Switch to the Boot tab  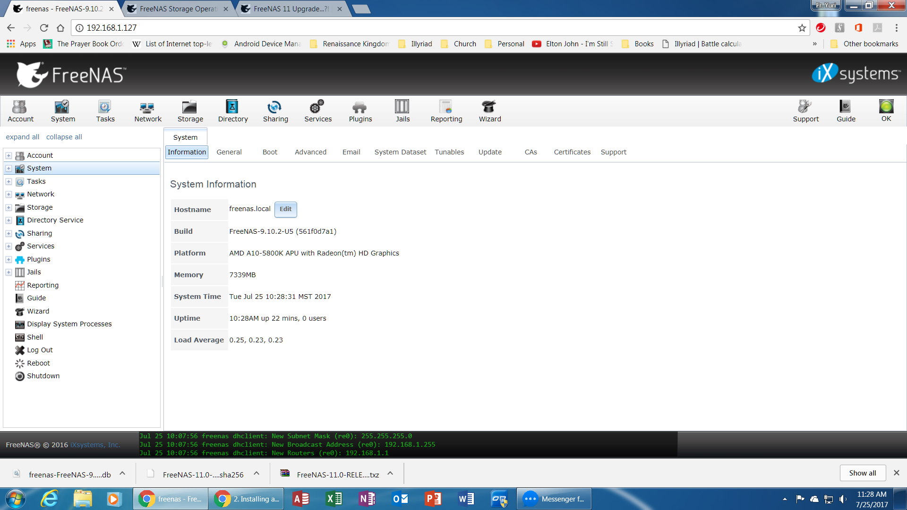coord(270,152)
